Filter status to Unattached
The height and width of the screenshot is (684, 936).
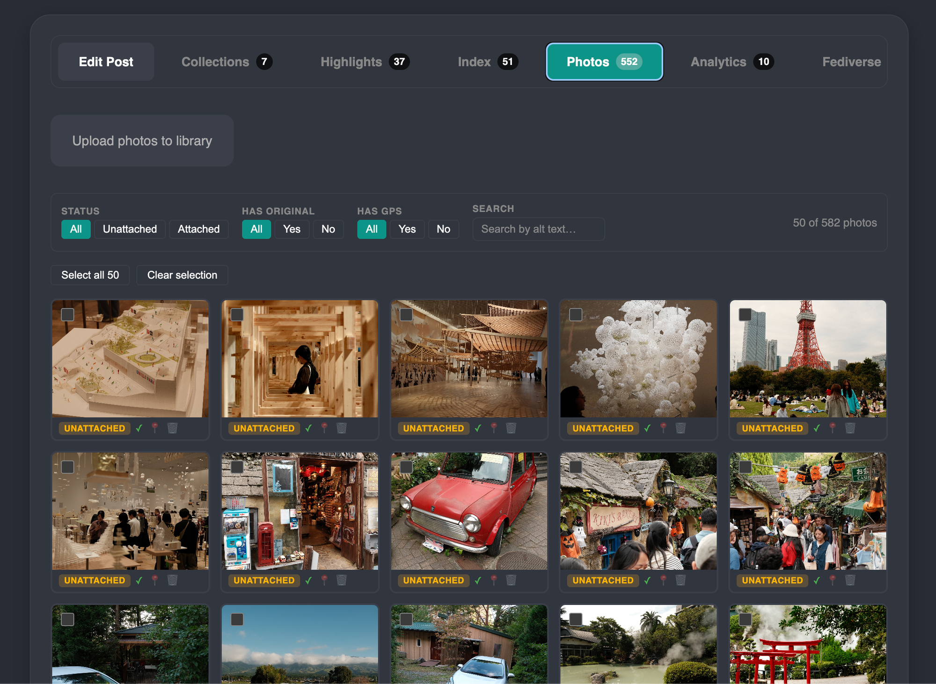130,229
